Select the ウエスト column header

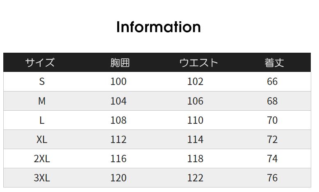pos(199,63)
